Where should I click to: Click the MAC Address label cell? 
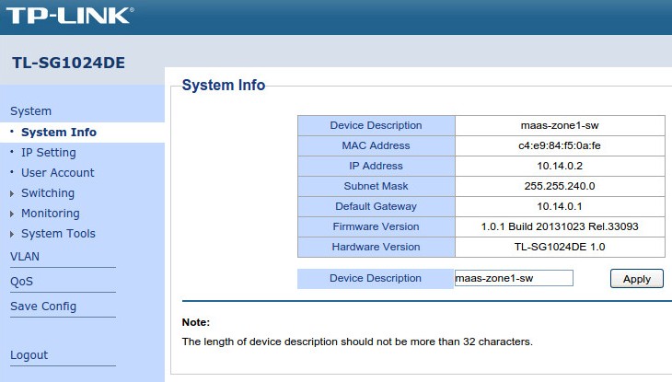(x=377, y=145)
